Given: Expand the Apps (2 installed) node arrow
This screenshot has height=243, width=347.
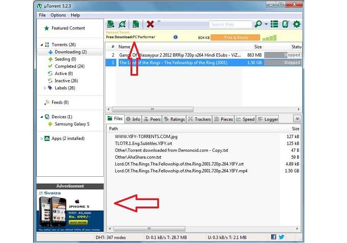Looking at the screenshot, I should click(x=42, y=139).
